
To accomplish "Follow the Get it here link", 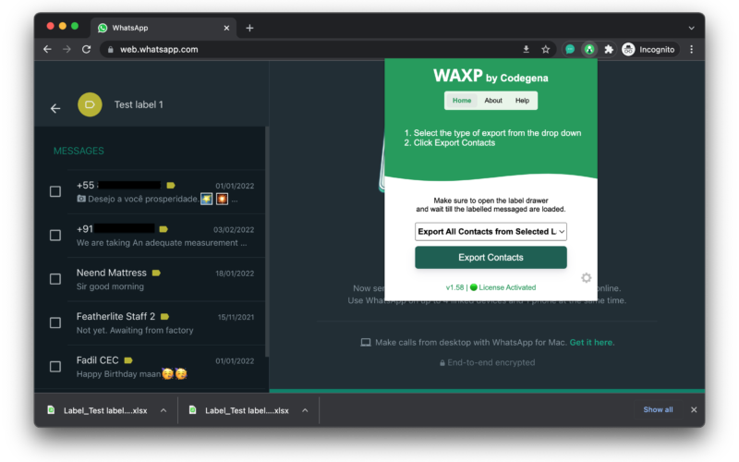I will pos(591,343).
